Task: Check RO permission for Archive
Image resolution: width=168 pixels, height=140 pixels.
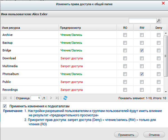Action: (125, 35)
